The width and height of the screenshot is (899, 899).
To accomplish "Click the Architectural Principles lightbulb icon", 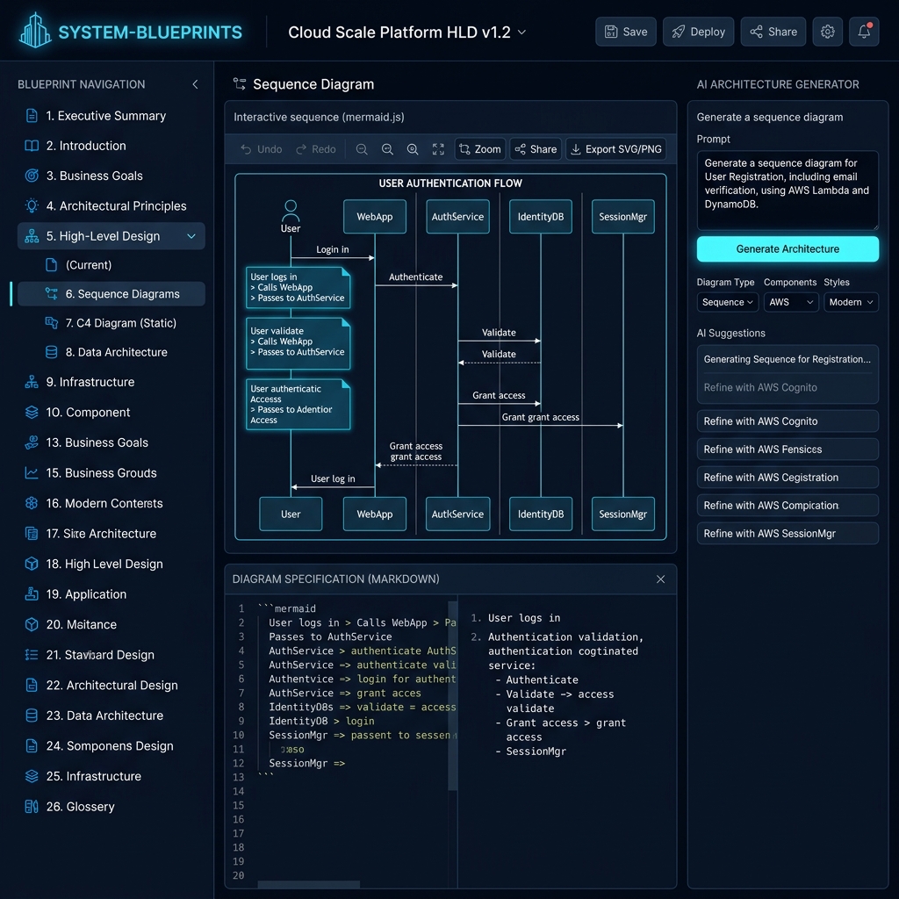I will pyautogui.click(x=32, y=205).
